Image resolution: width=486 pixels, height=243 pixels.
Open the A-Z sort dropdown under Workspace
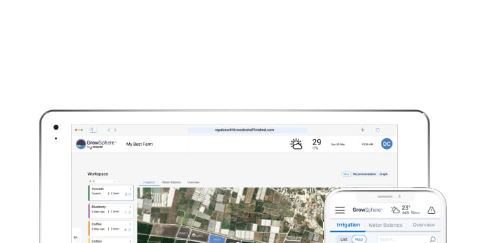click(103, 181)
